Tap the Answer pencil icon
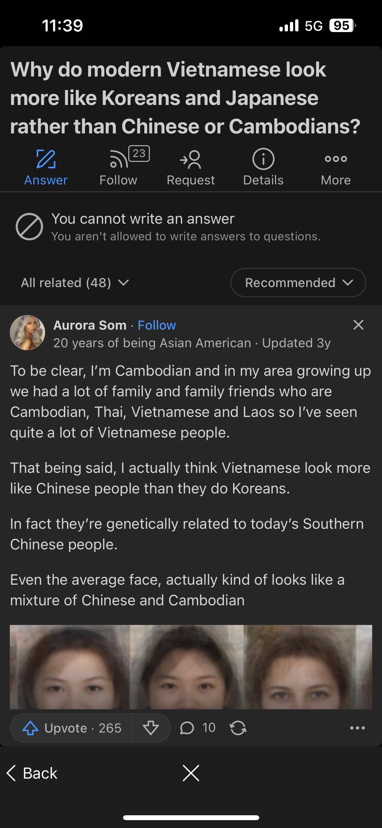The height and width of the screenshot is (828, 382). pyautogui.click(x=46, y=160)
